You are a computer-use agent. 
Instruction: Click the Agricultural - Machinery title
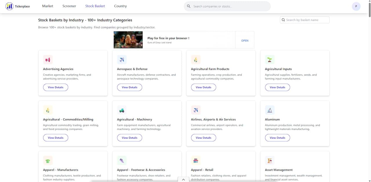[x=134, y=120]
